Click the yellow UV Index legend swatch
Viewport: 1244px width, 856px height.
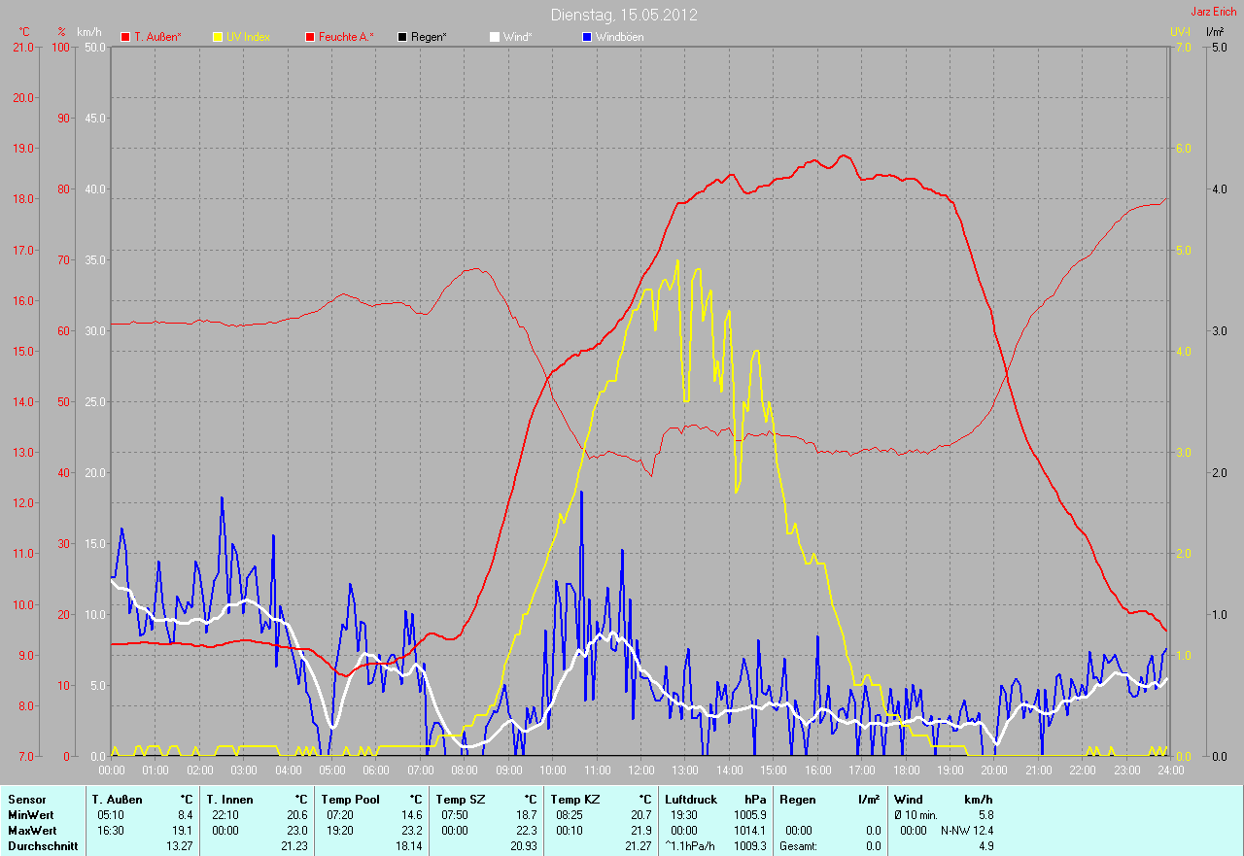pos(218,37)
